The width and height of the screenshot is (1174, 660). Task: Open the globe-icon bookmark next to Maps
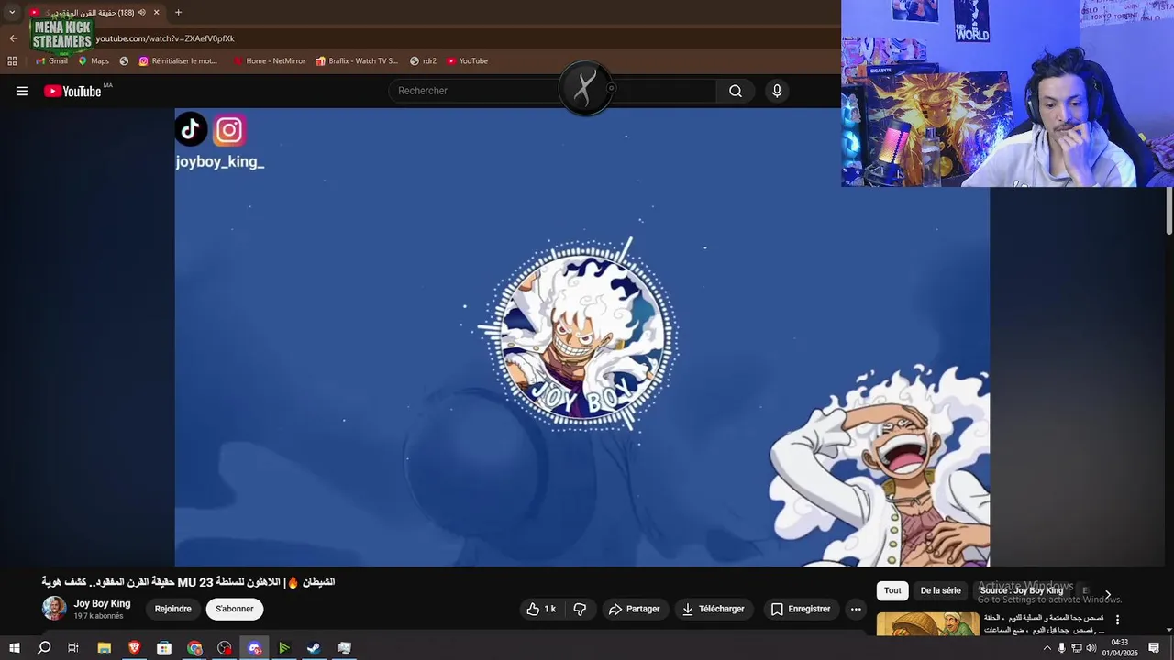point(124,61)
